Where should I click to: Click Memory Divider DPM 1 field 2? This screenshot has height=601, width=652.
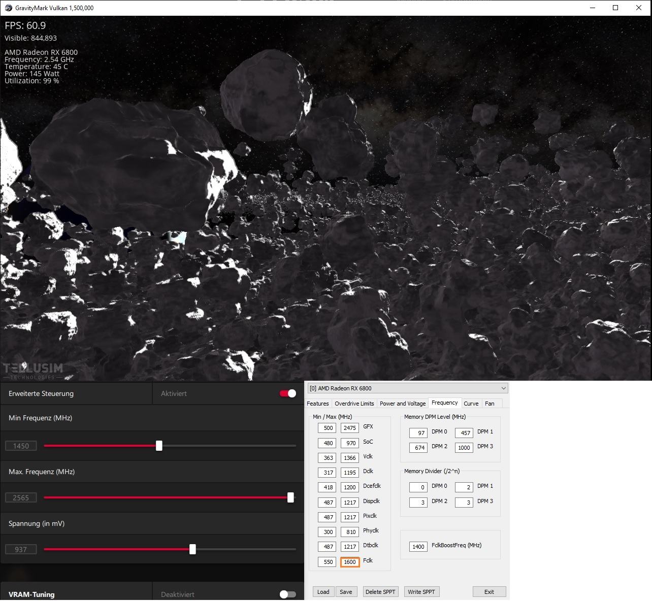(x=464, y=487)
